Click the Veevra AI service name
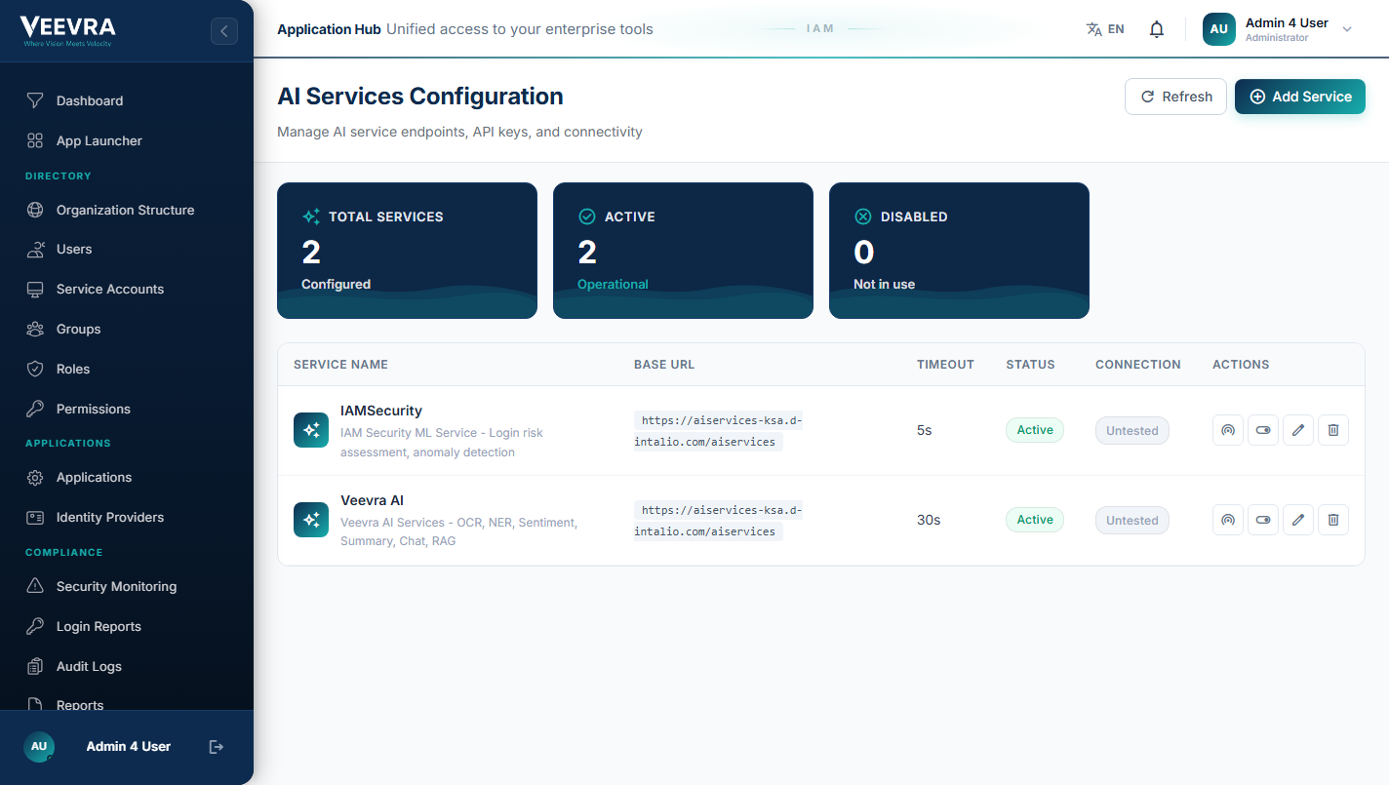The width and height of the screenshot is (1389, 785). [x=372, y=500]
